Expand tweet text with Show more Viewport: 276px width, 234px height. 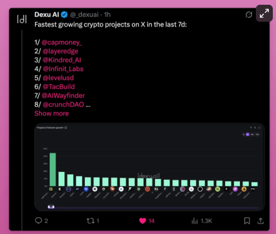(51, 114)
